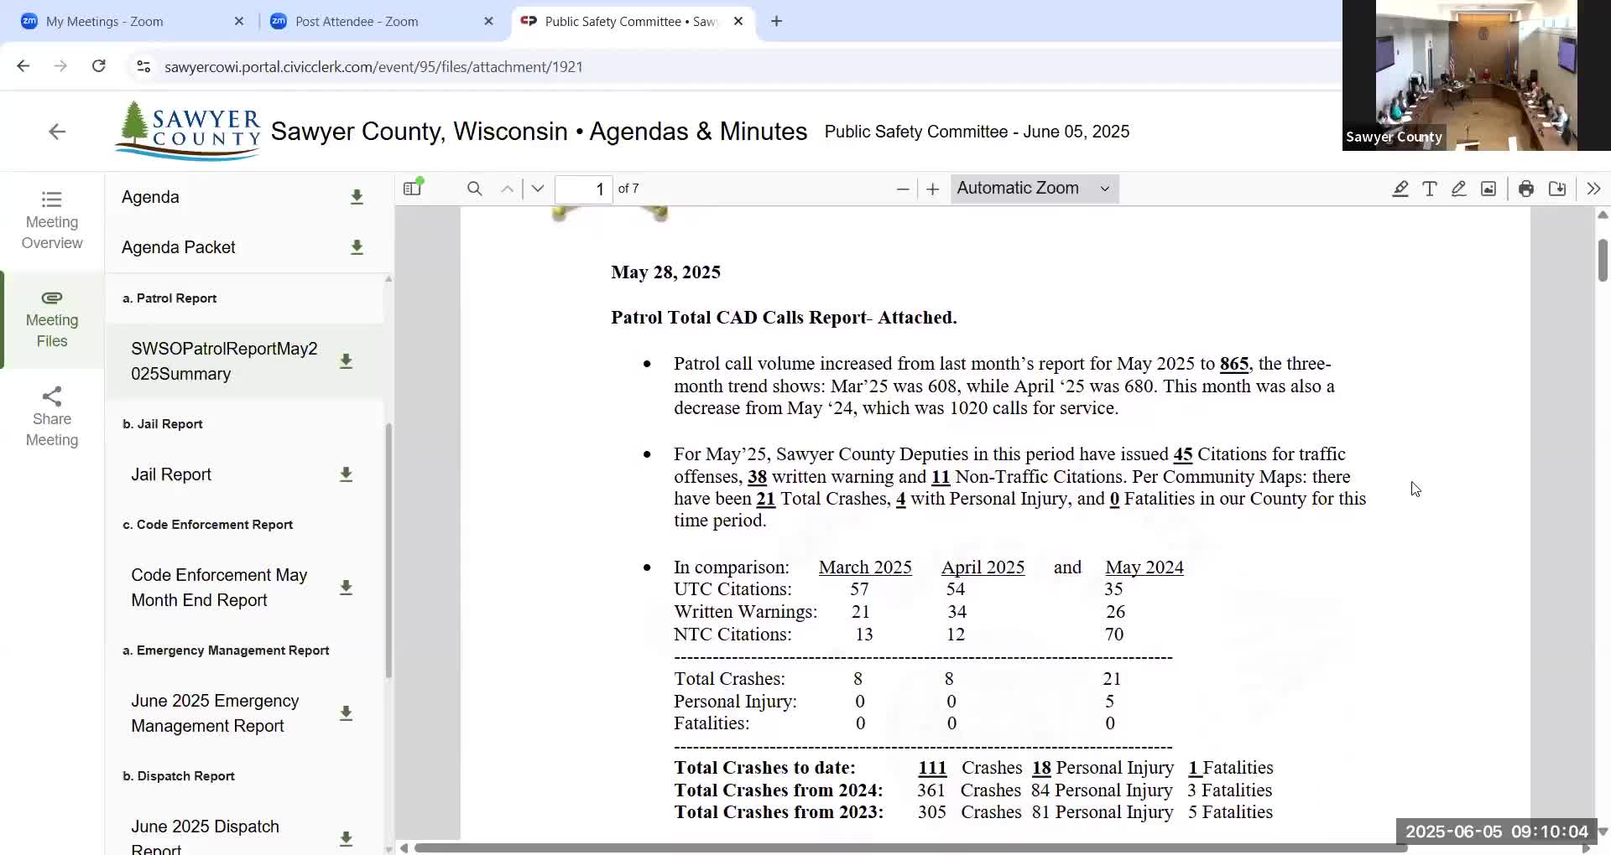Open the Share Meeting panel
Viewport: 1611px width, 855px height.
click(52, 417)
